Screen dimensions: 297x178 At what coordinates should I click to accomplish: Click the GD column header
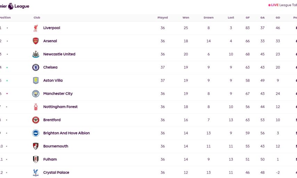[278, 18]
